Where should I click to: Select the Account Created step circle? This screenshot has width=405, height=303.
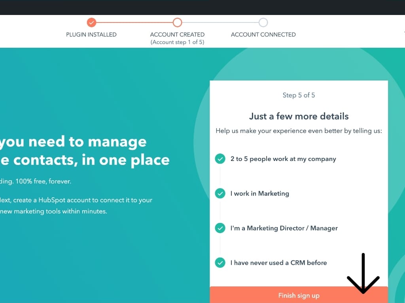tap(177, 22)
